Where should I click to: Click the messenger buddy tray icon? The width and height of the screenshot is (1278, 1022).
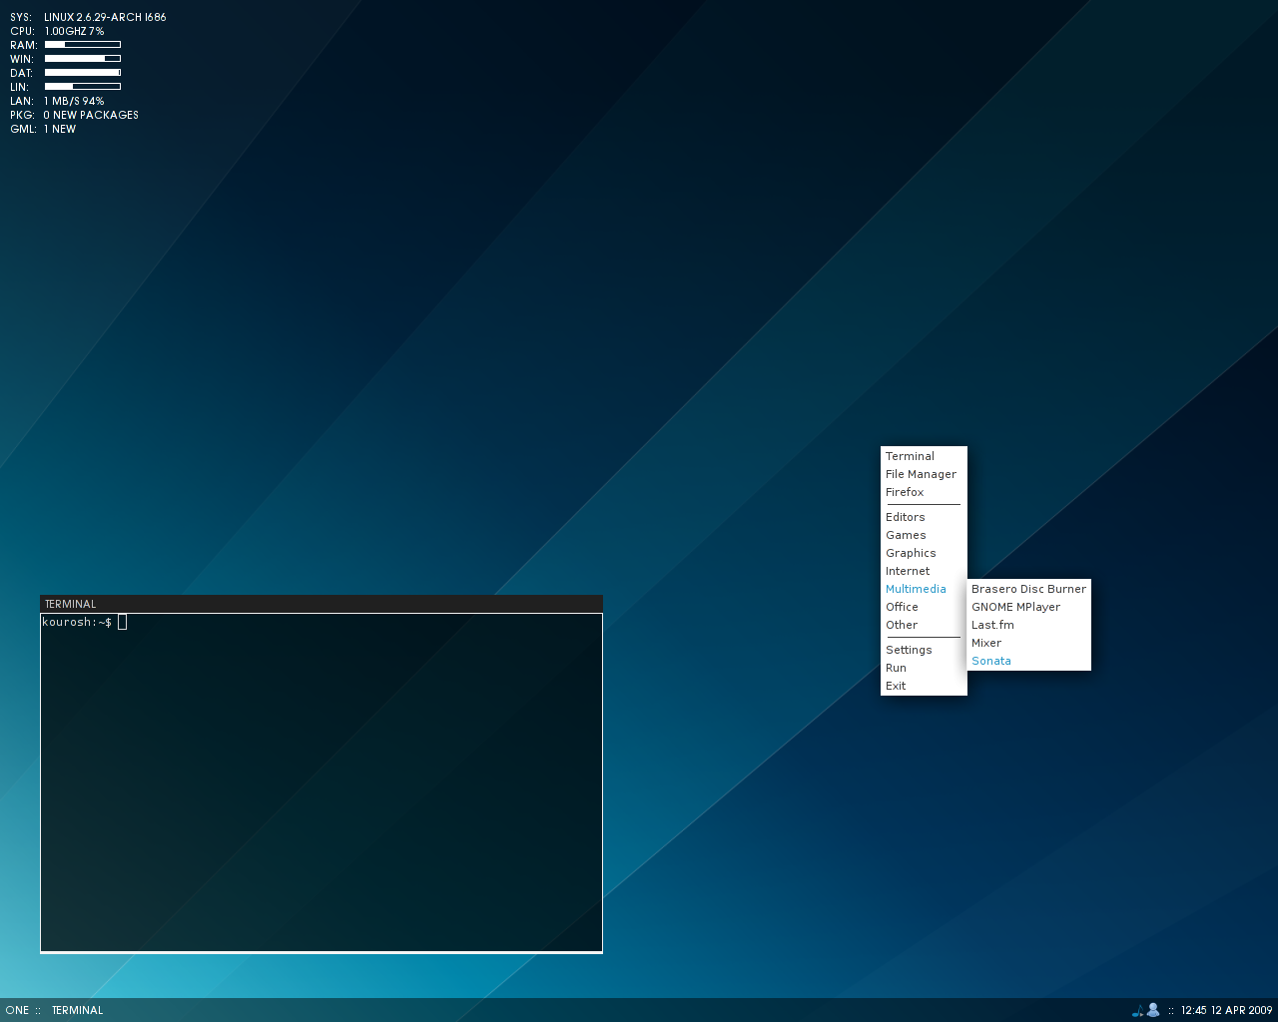[x=1152, y=1010]
